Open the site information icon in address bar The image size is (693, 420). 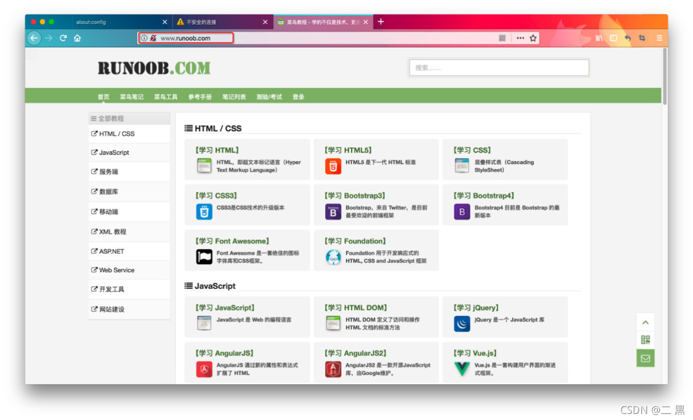[144, 38]
